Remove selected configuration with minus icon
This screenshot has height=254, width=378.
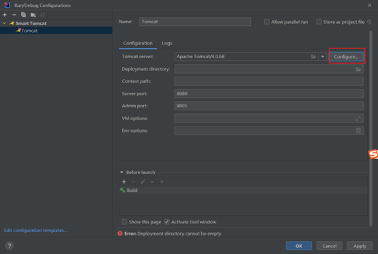tap(14, 15)
